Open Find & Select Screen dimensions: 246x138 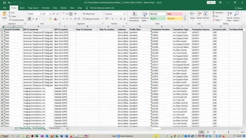pos(236,16)
